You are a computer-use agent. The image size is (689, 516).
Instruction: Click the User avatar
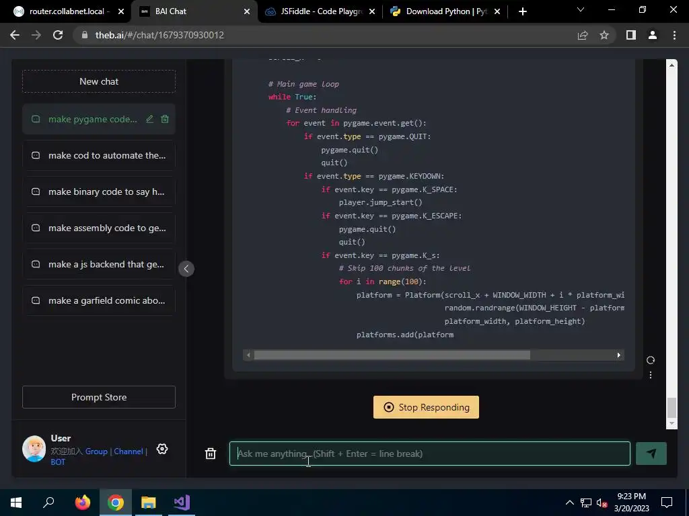tap(34, 448)
